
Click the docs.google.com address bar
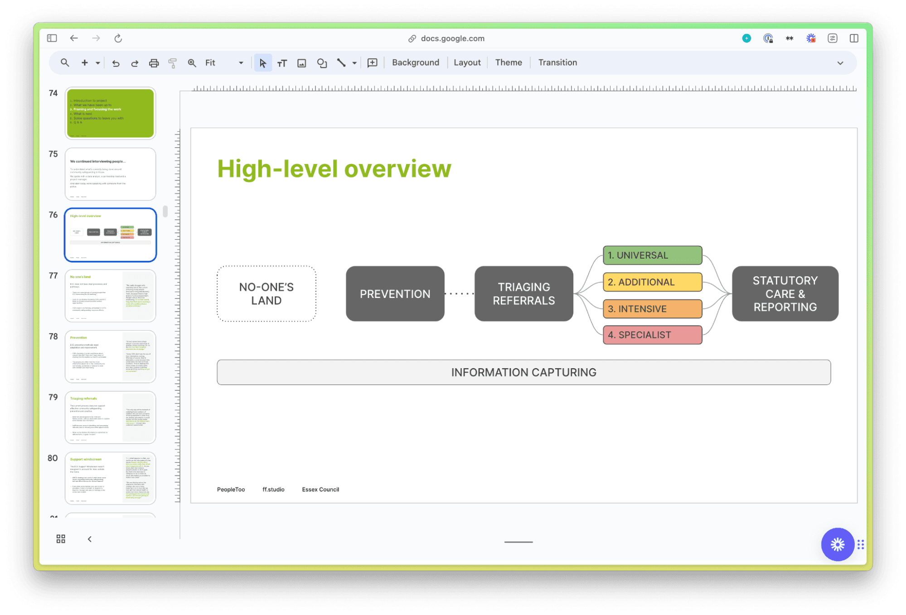point(446,38)
